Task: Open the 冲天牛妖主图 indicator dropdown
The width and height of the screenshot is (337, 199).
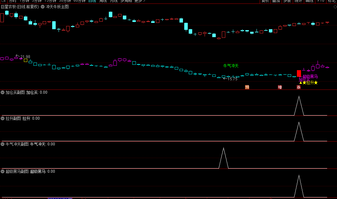Action: tap(43, 7)
